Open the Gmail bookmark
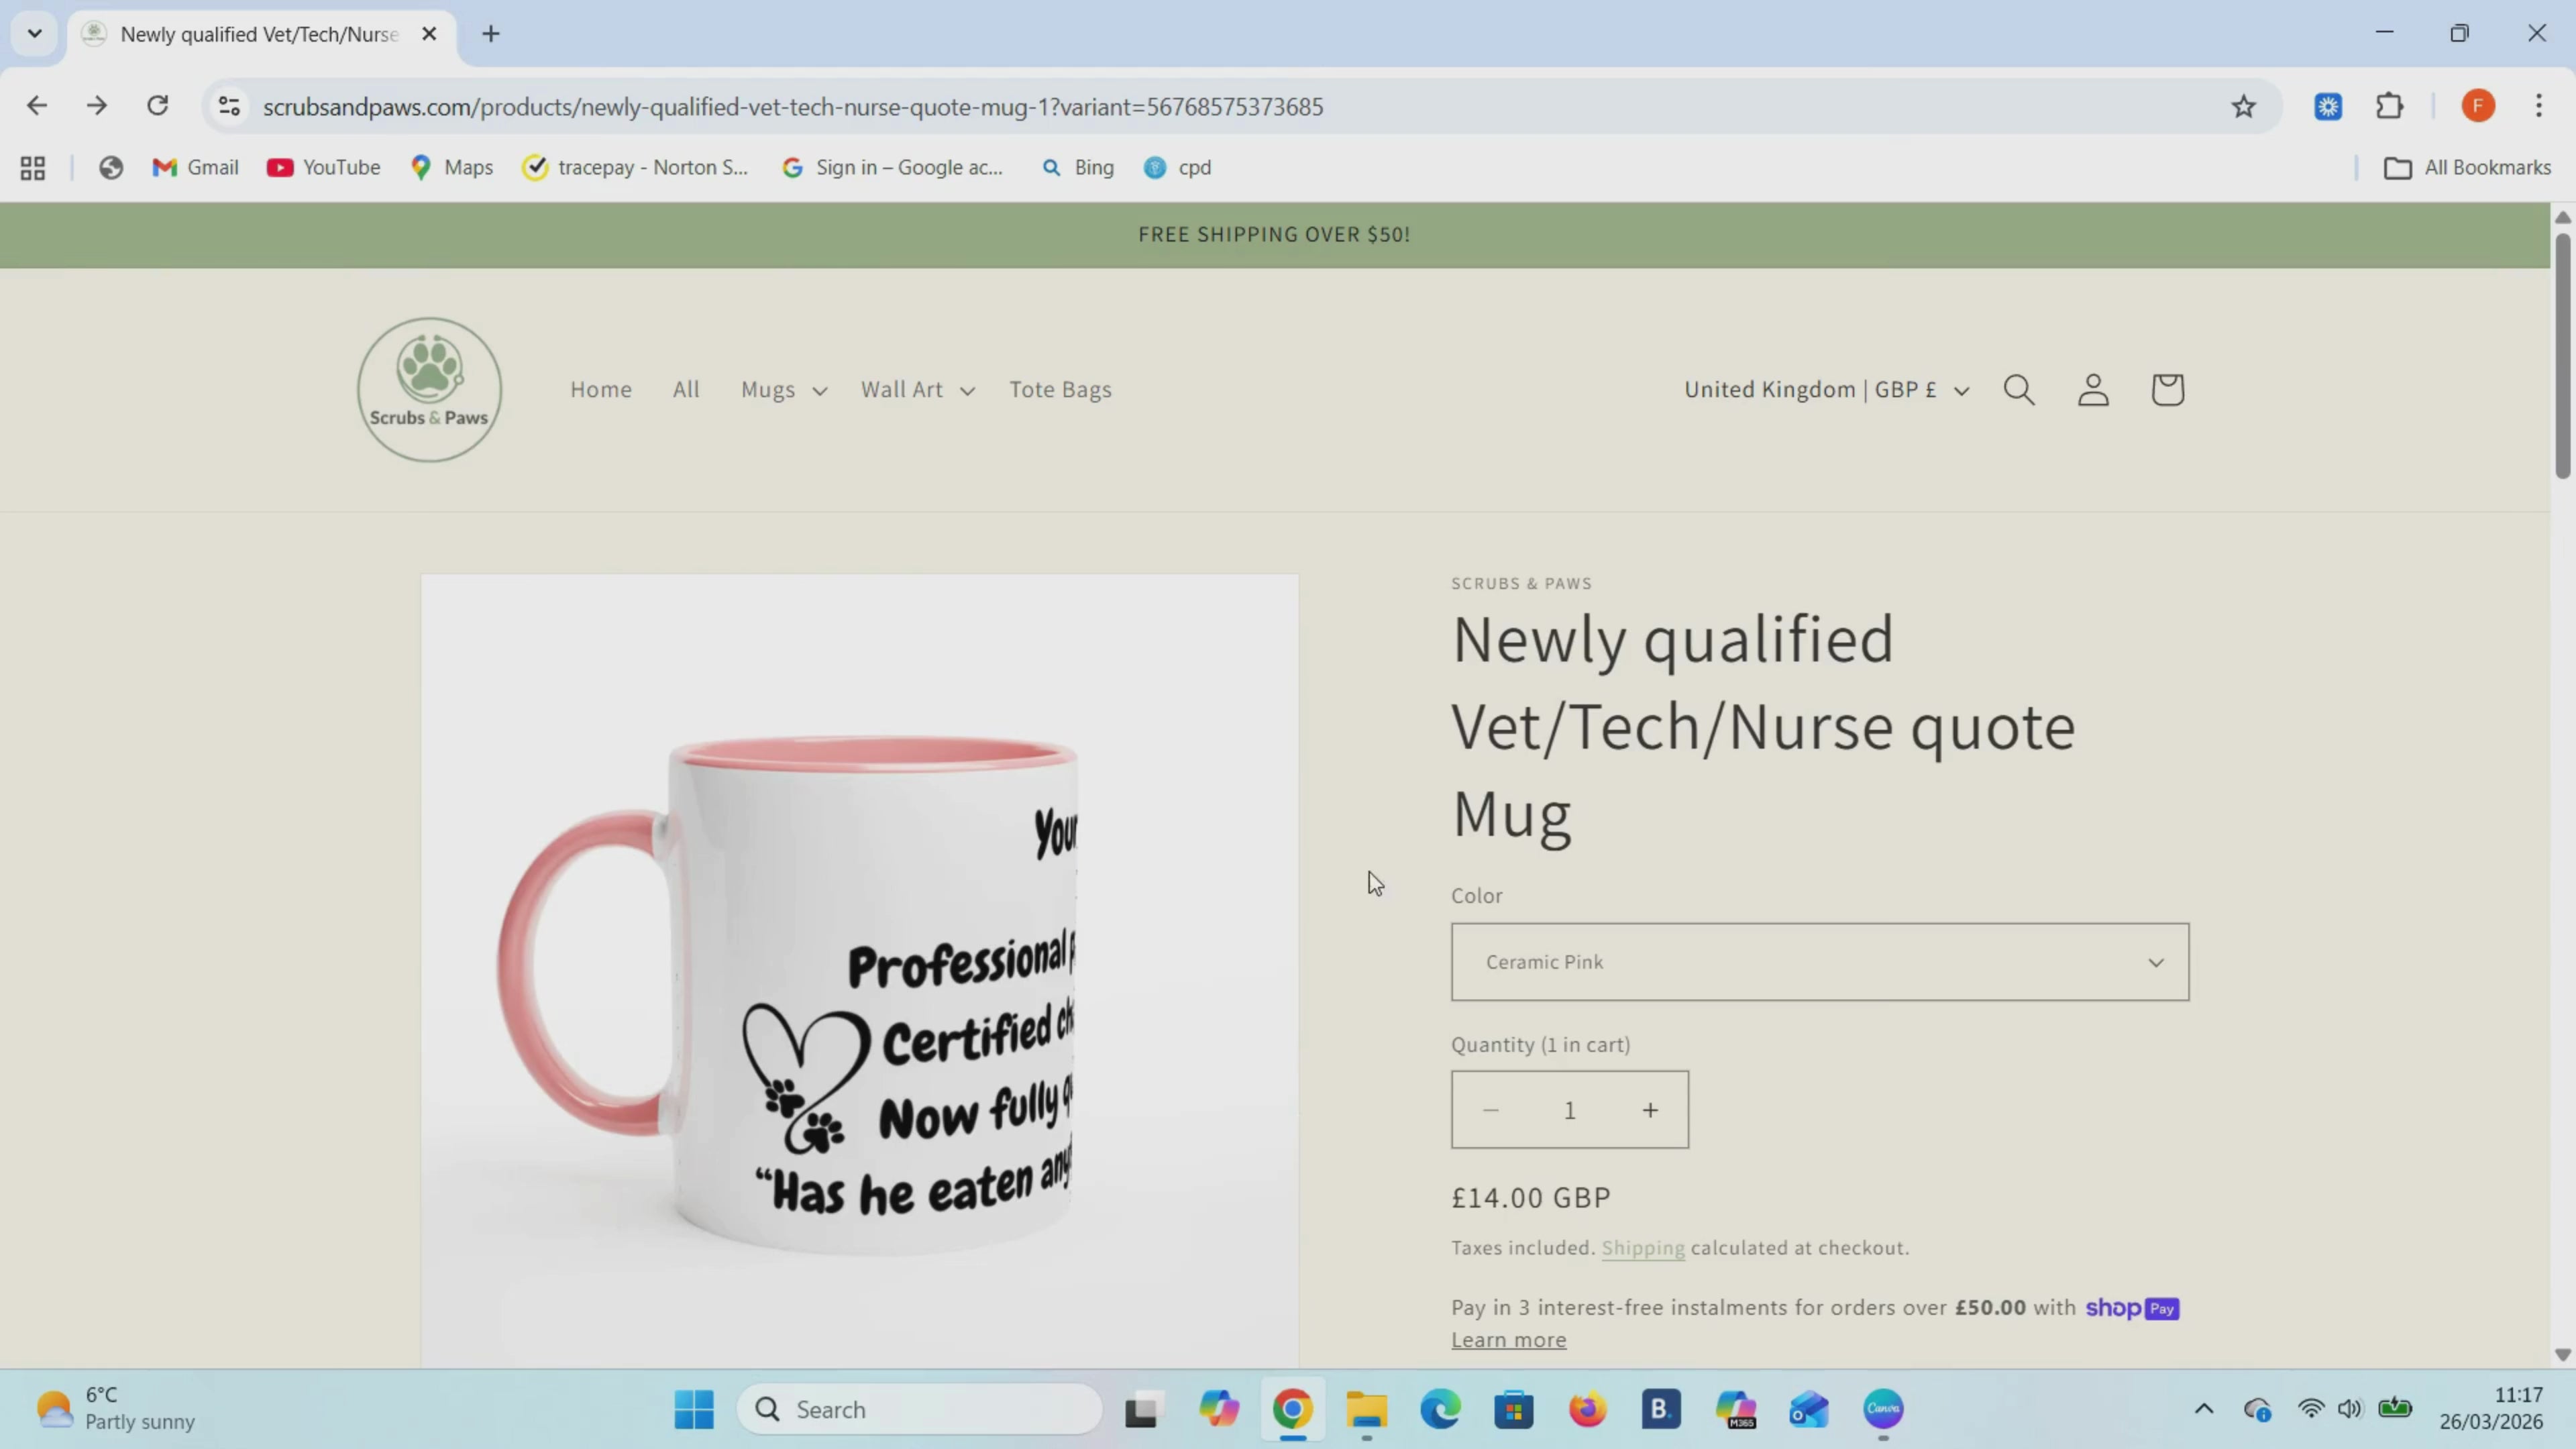 [195, 168]
